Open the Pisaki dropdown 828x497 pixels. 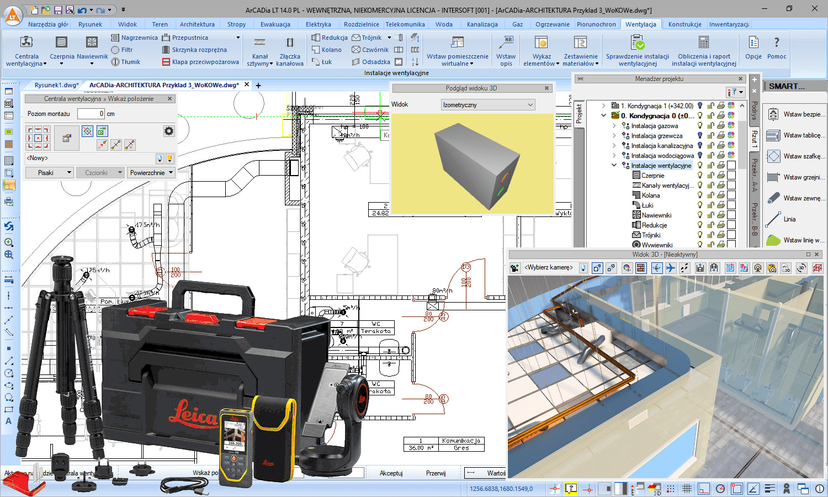[x=49, y=173]
